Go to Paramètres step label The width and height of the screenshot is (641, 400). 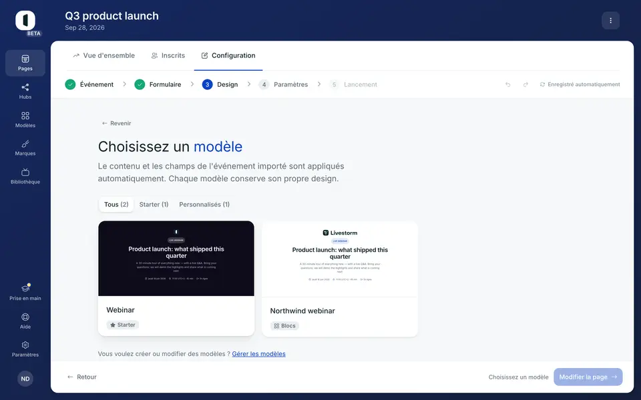tap(290, 85)
